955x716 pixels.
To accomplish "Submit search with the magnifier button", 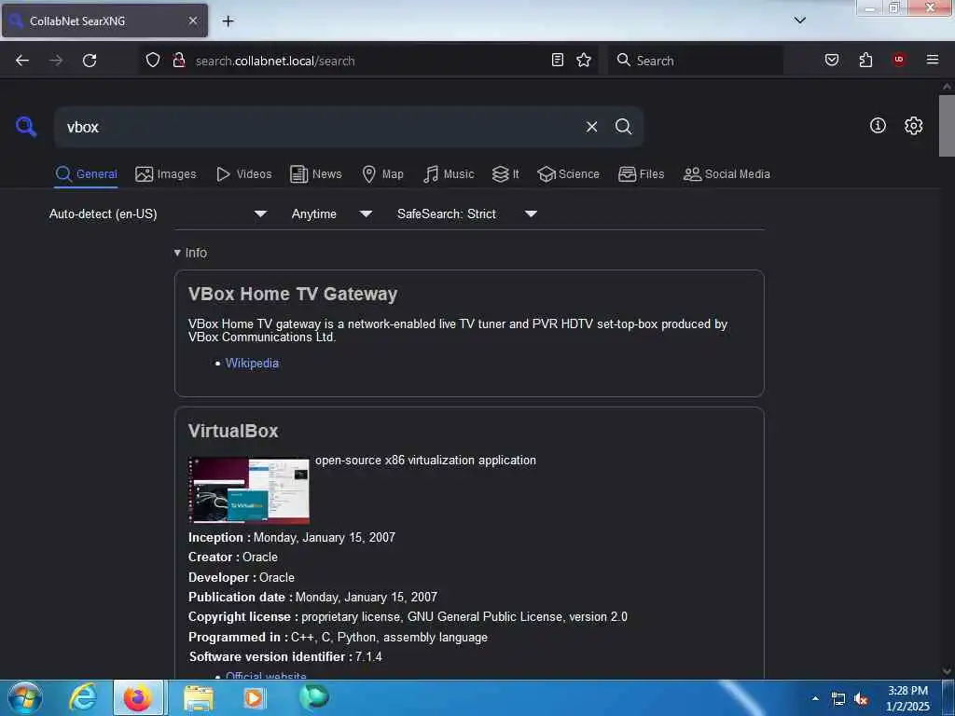I will click(624, 127).
